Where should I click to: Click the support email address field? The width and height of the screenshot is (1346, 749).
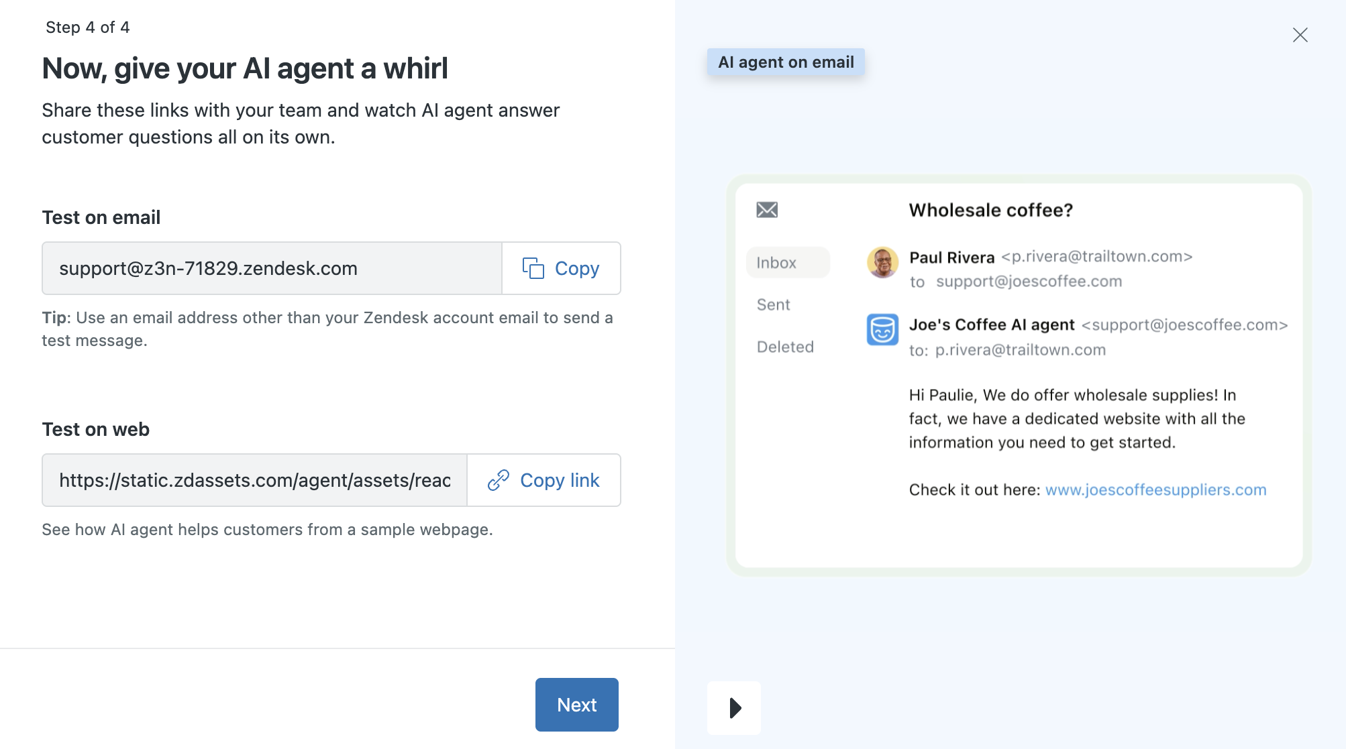(x=272, y=268)
